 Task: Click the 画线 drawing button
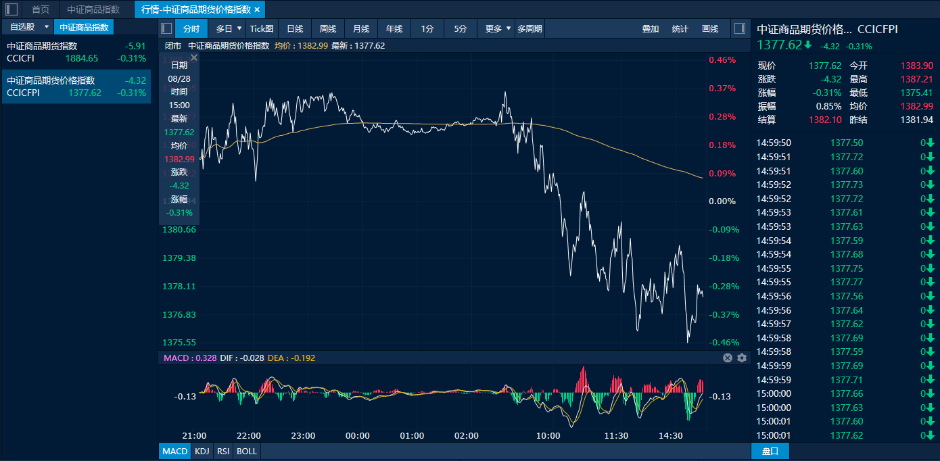point(710,28)
